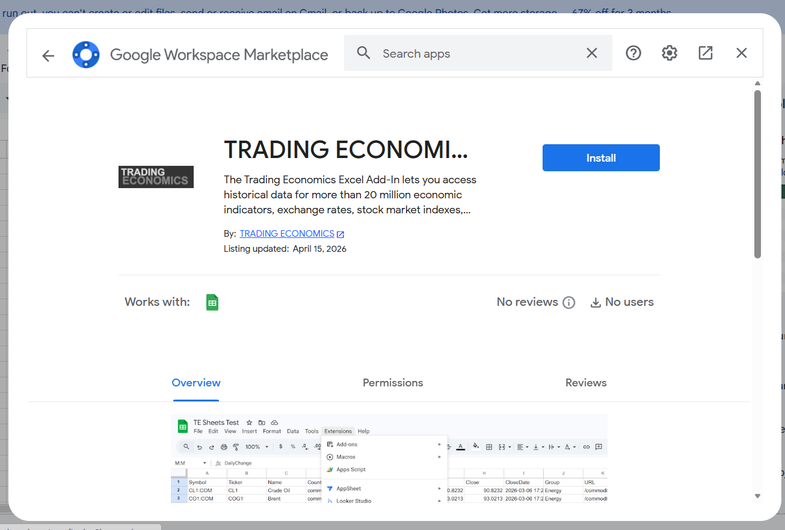Image resolution: width=785 pixels, height=530 pixels.
Task: Switch to the Overview tab
Action: coord(196,383)
